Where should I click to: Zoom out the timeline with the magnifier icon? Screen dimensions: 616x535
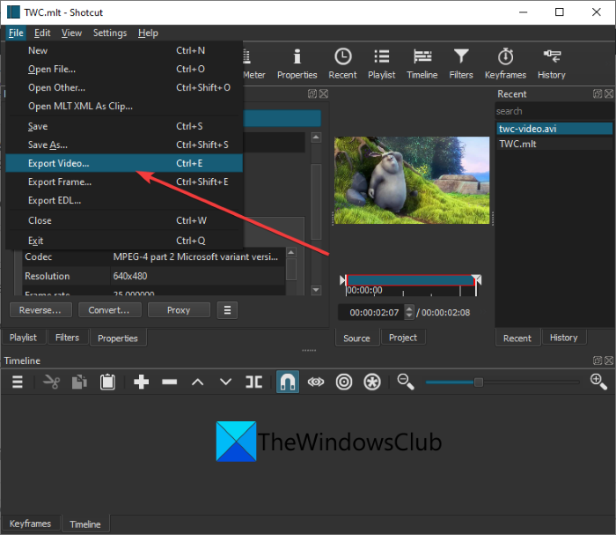pos(406,382)
